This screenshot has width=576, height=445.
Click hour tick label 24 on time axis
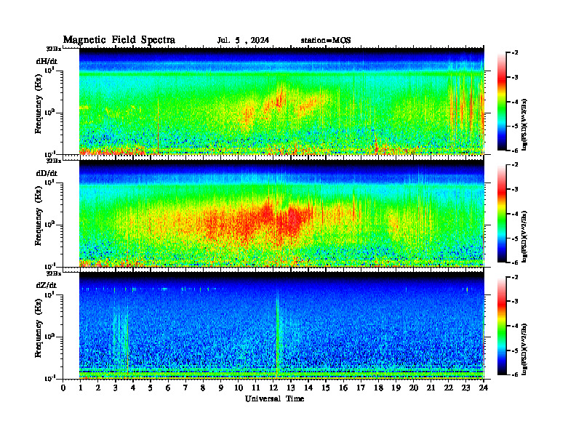484,388
